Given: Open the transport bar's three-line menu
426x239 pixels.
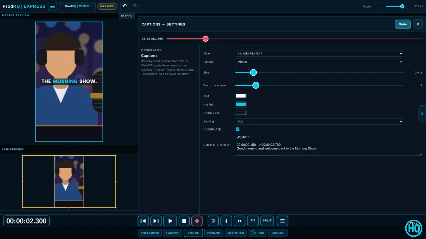Looking at the screenshot, I should pos(282,221).
